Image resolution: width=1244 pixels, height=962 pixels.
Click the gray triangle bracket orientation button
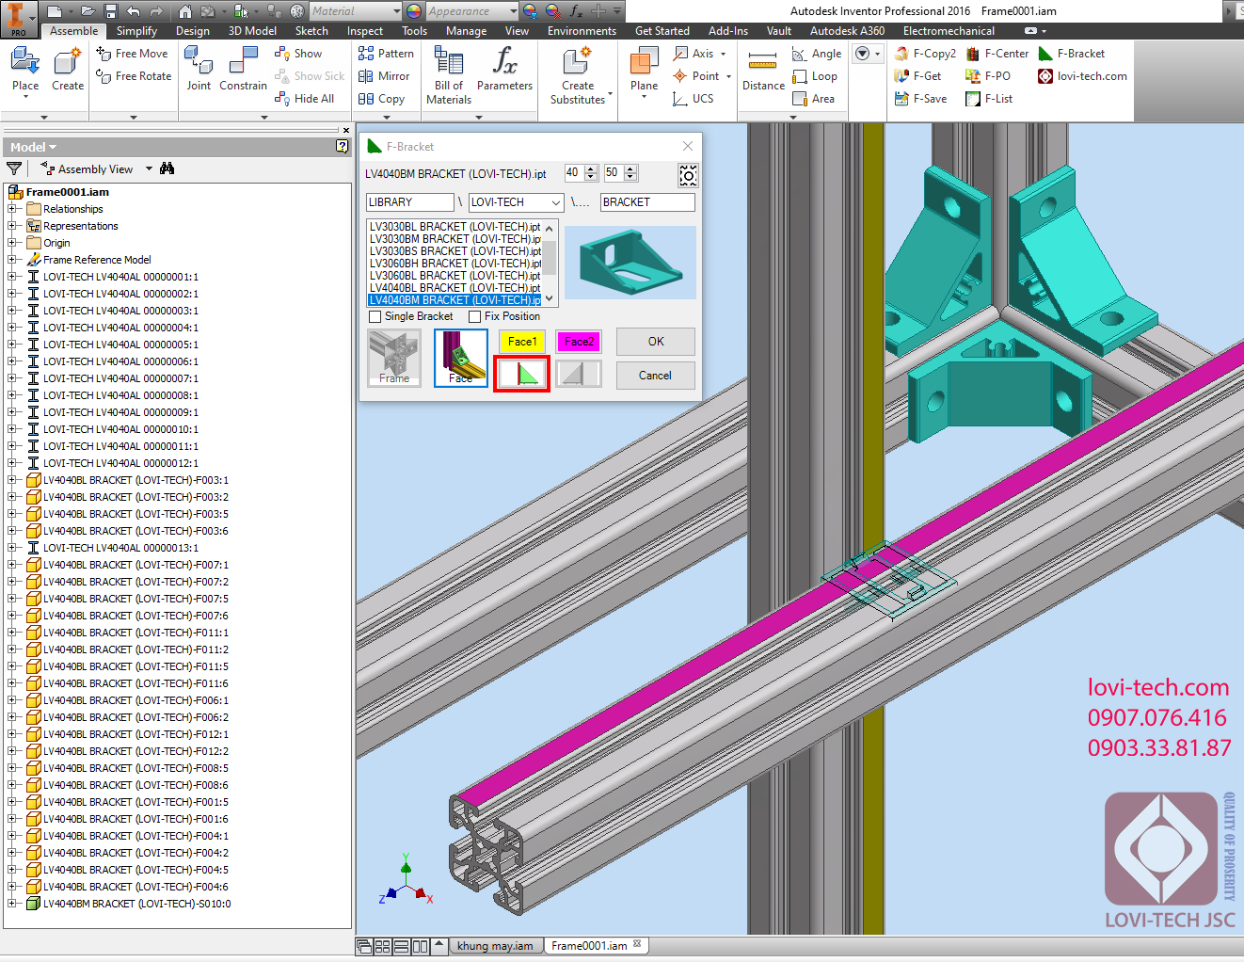pos(578,374)
